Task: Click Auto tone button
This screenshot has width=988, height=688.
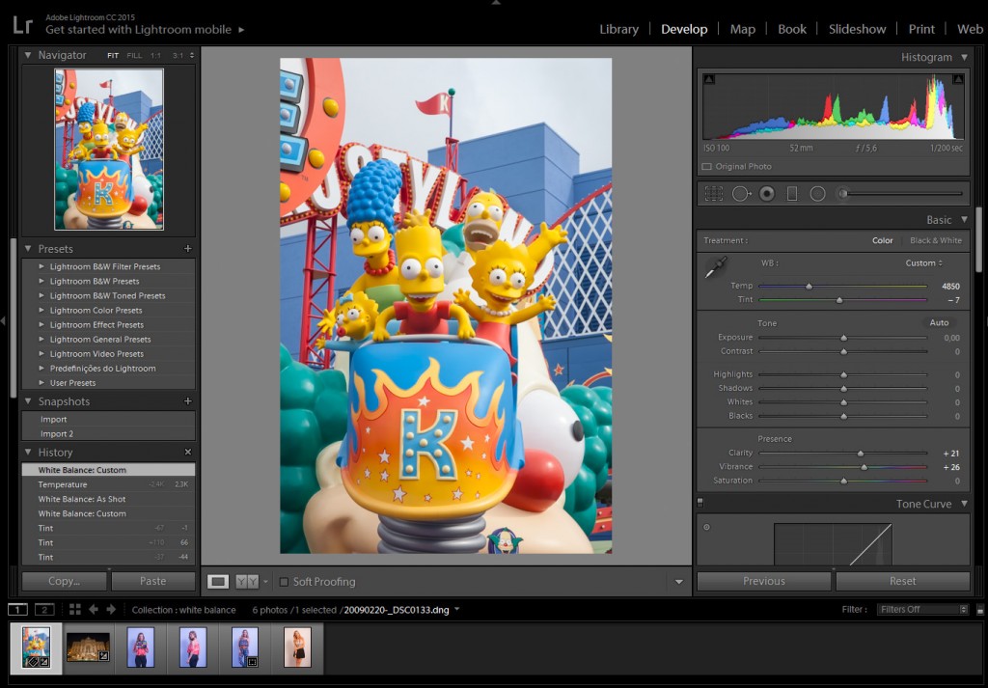Action: pos(939,322)
